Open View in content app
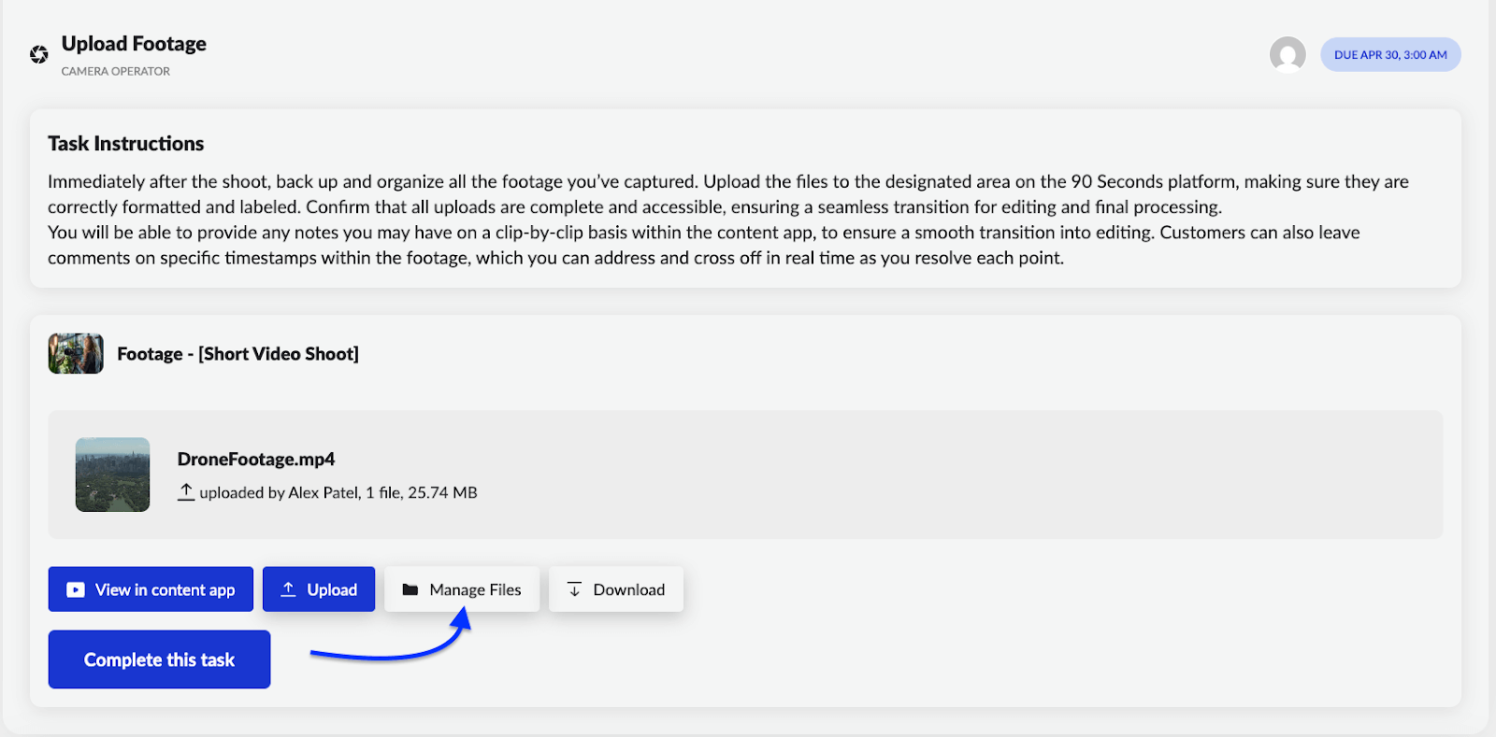This screenshot has height=737, width=1496. tap(165, 590)
